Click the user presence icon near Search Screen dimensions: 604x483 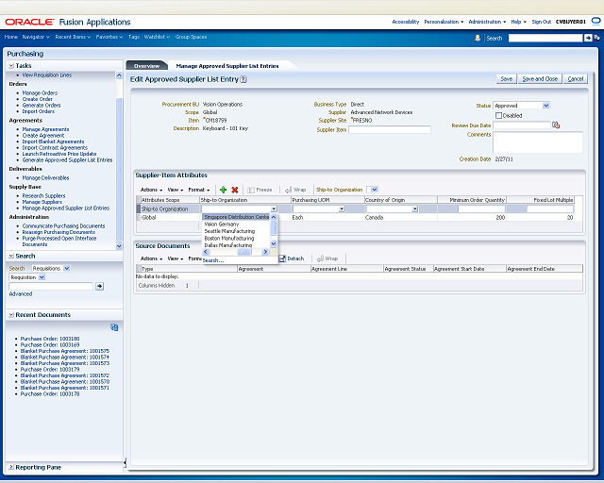478,38
